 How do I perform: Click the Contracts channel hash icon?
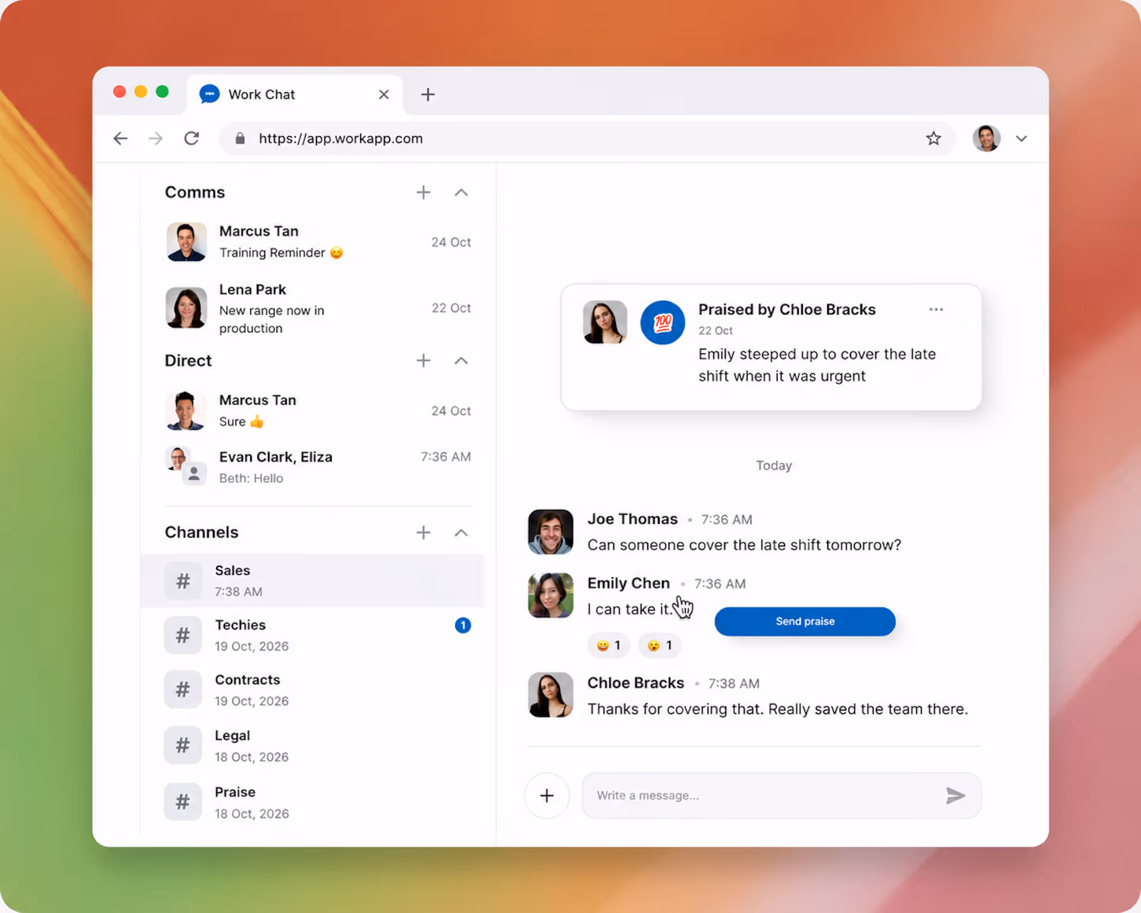click(183, 690)
